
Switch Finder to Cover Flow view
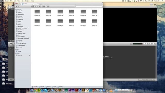pos(40,6)
